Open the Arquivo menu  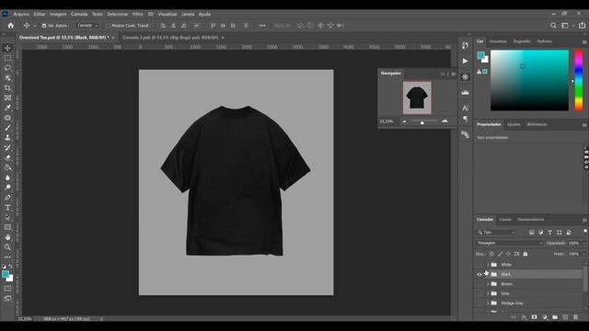(x=21, y=14)
